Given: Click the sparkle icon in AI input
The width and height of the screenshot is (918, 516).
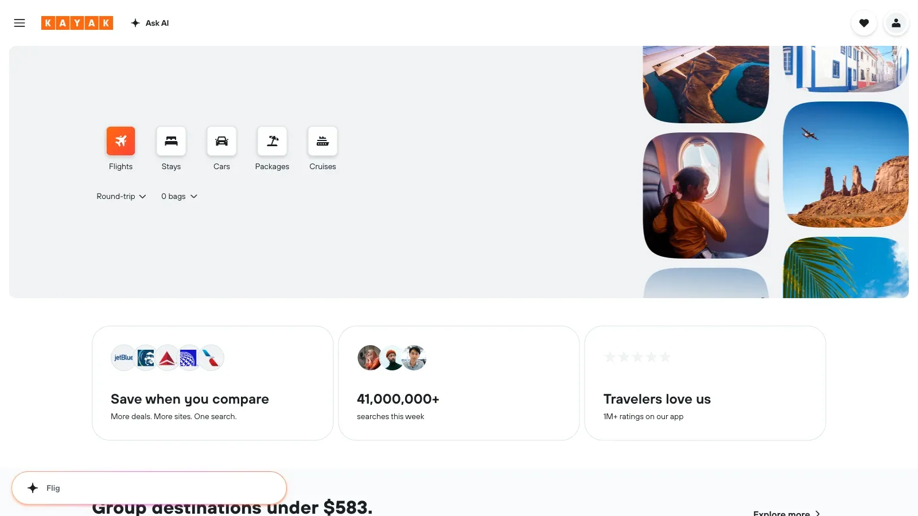Looking at the screenshot, I should (x=33, y=488).
